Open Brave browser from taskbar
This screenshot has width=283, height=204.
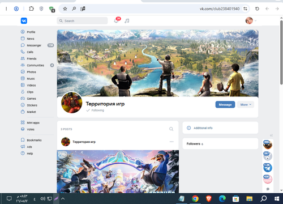[x=209, y=198]
